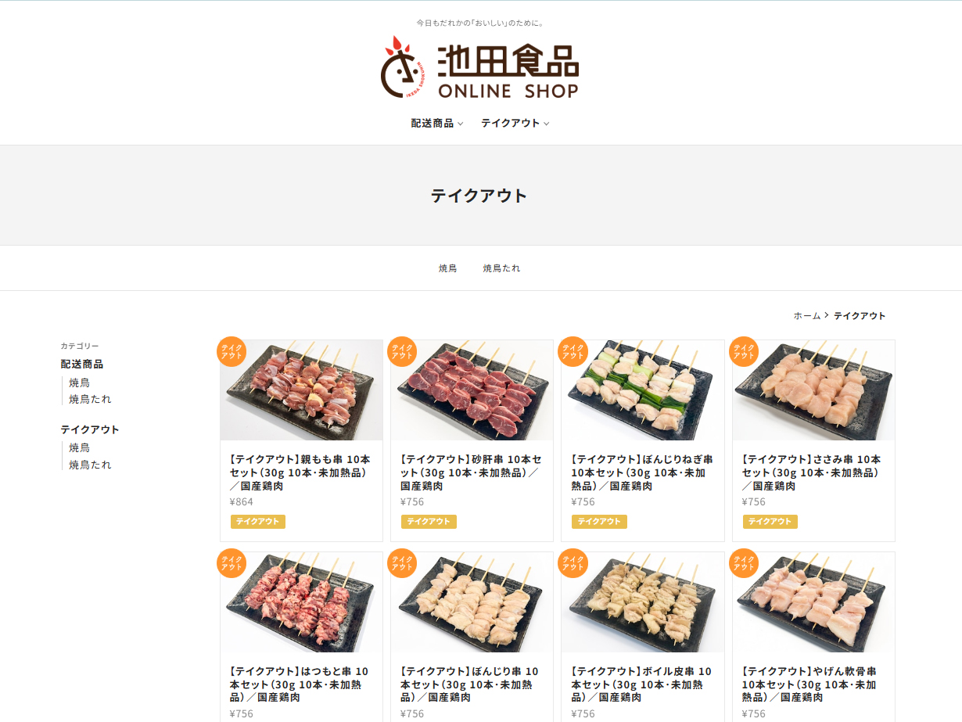Screen dimensions: 962x722
Task: Select 焼鳥 subcategory tab below the banner
Action: point(448,268)
